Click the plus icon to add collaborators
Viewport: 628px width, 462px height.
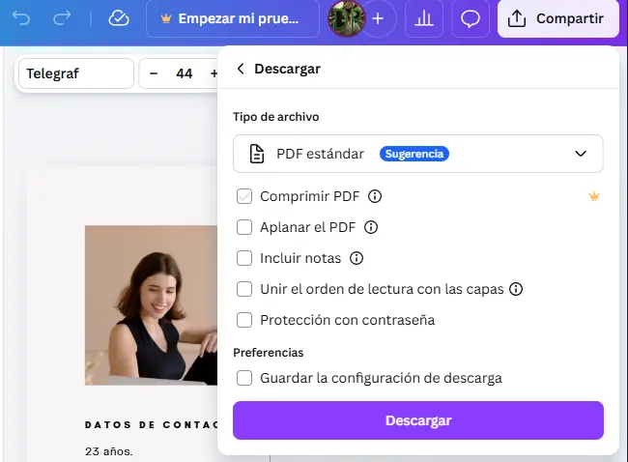click(x=378, y=18)
